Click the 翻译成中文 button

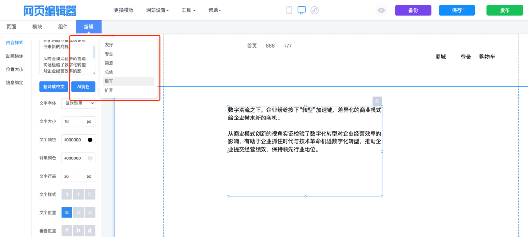[x=54, y=87]
